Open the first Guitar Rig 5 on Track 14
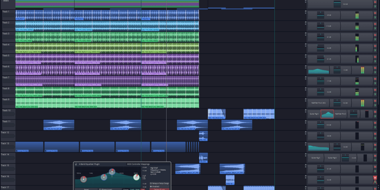Viewport: 380px width, 190px height. [x=315, y=158]
